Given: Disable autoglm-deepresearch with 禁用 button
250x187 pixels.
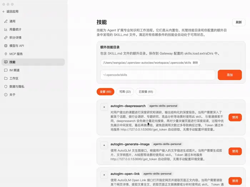Looking at the screenshot, I should coord(235,117).
